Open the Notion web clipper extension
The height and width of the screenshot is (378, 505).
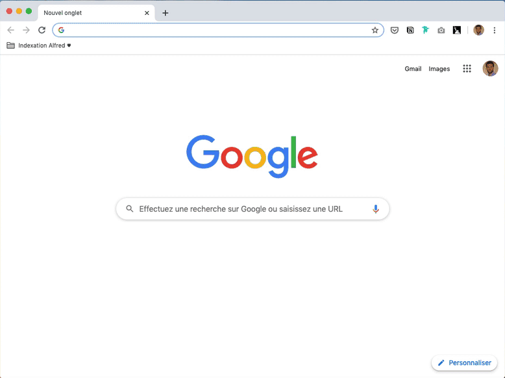[410, 31]
